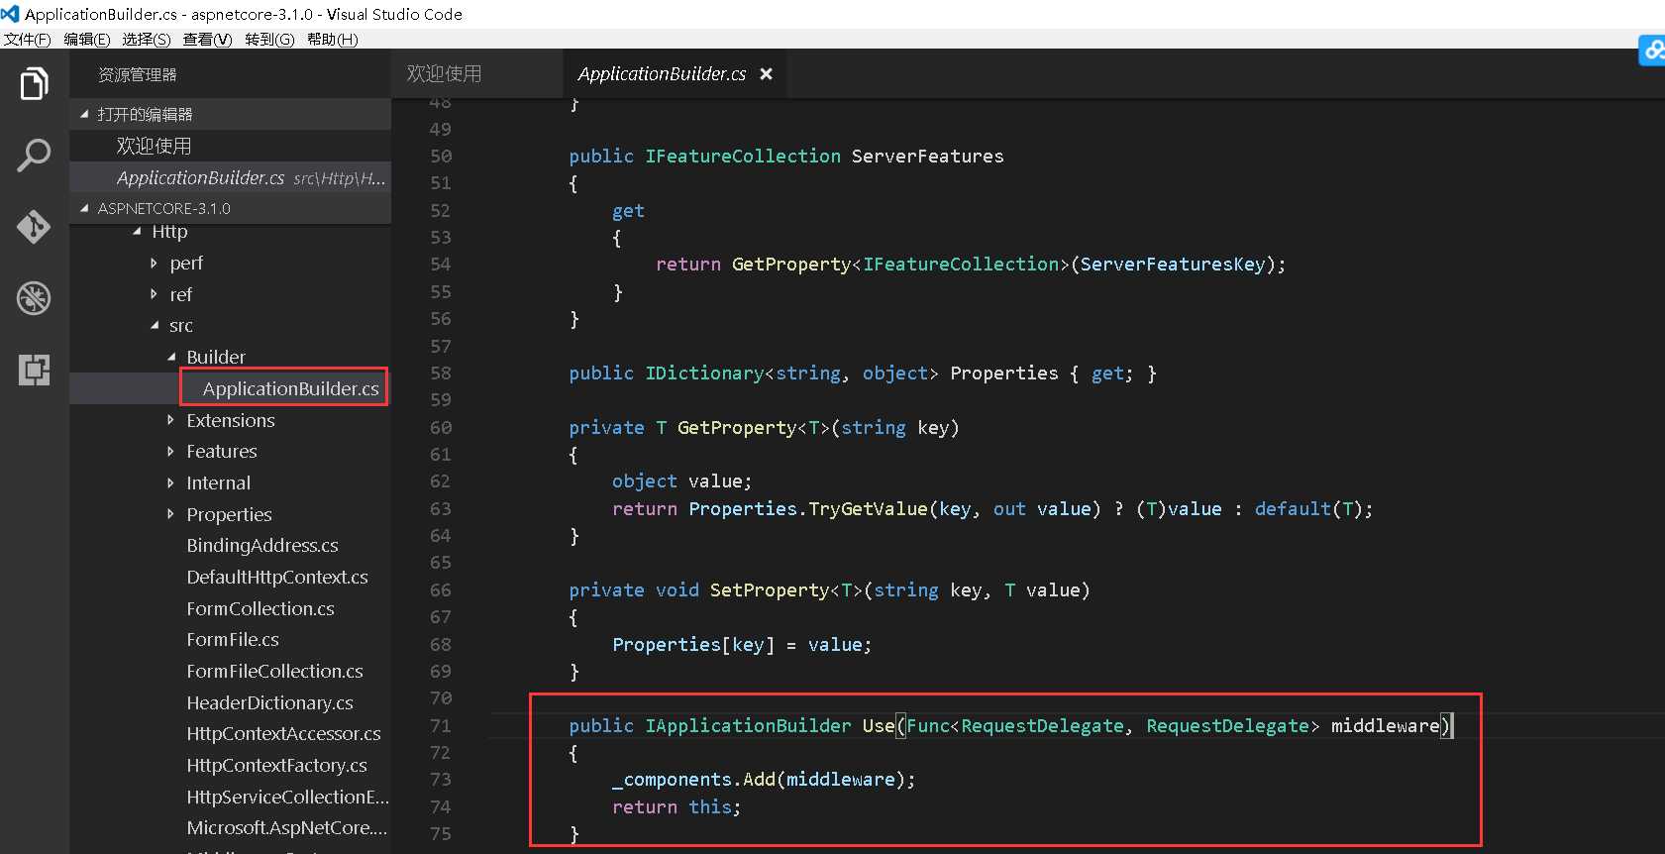Click the get keyword on line 52
This screenshot has width=1665, height=854.
(x=628, y=211)
